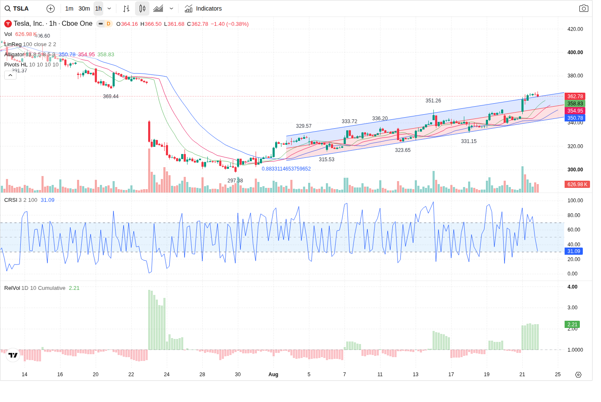Click 400.00 on price scale
The width and height of the screenshot is (601, 402).
click(575, 52)
